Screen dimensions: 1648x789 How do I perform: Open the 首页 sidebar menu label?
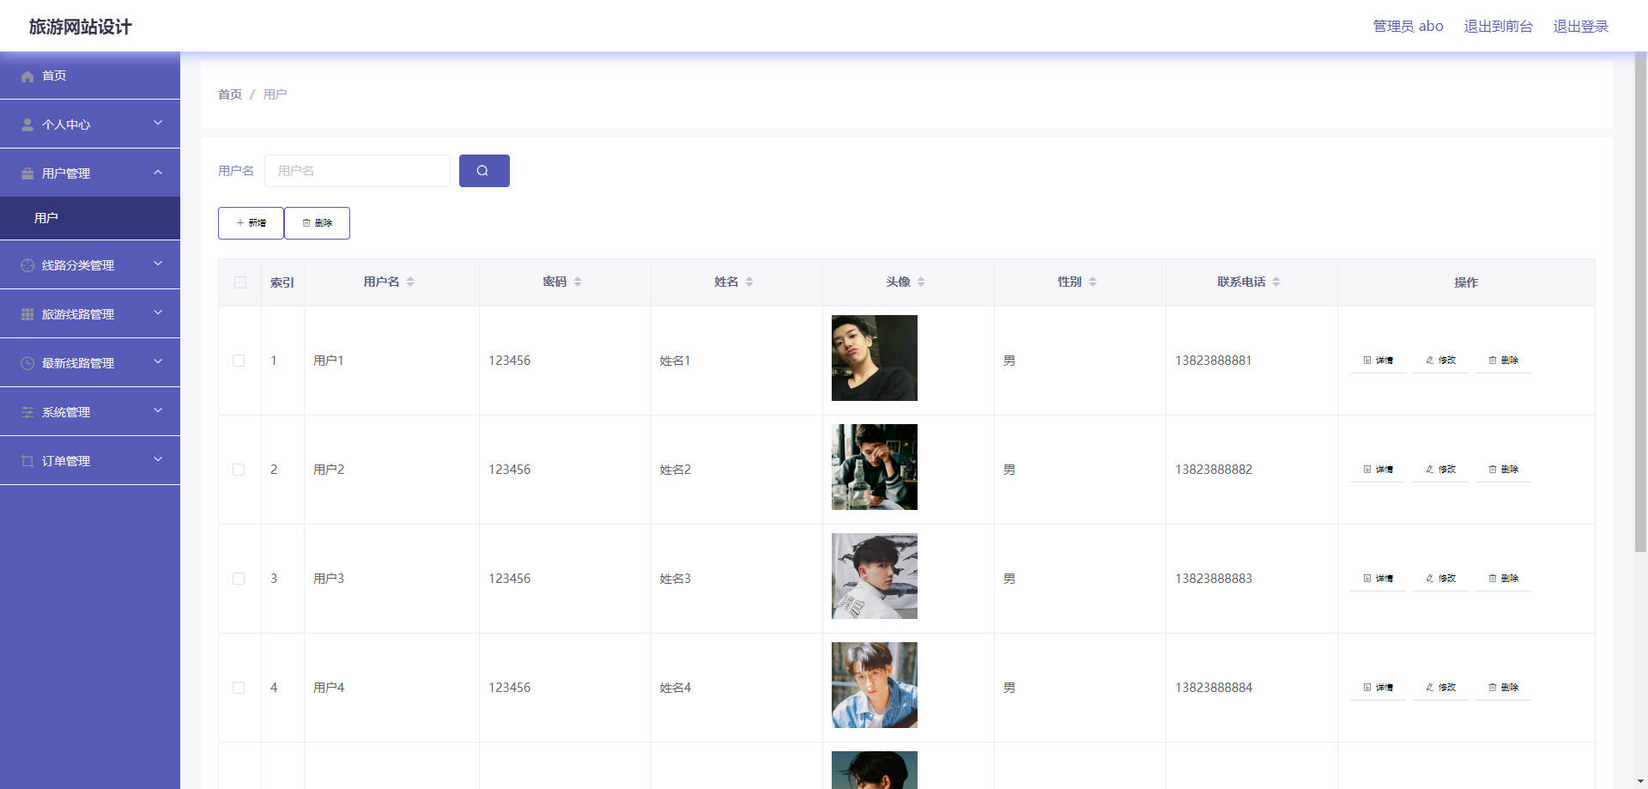pyautogui.click(x=54, y=76)
